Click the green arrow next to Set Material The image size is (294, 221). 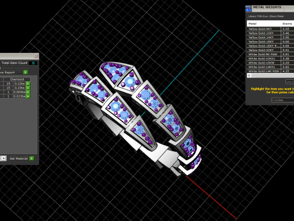32,158
